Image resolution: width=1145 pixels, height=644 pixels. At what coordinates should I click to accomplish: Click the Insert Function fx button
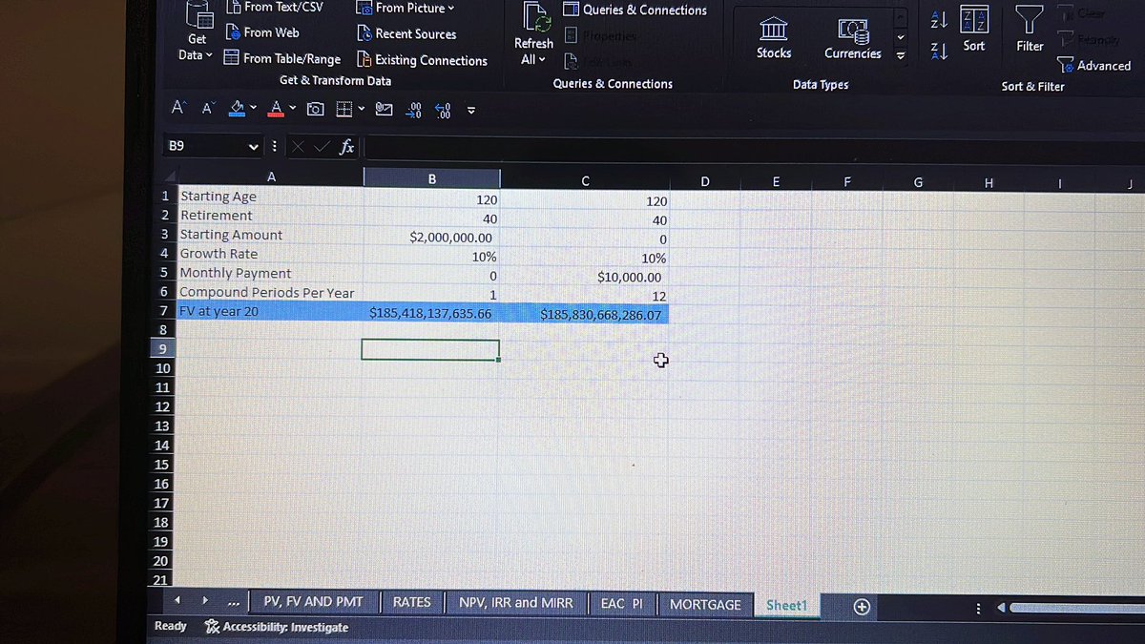(x=347, y=147)
